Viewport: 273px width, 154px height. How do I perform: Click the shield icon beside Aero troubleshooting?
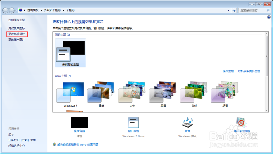tap(54, 144)
